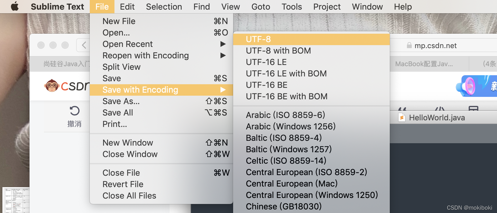Select UTF-16 BE encoding
The width and height of the screenshot is (497, 213).
coord(311,85)
